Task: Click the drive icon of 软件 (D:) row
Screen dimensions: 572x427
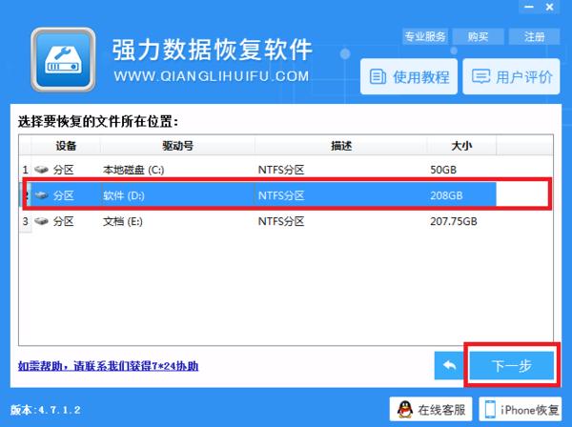Action: coord(41,195)
